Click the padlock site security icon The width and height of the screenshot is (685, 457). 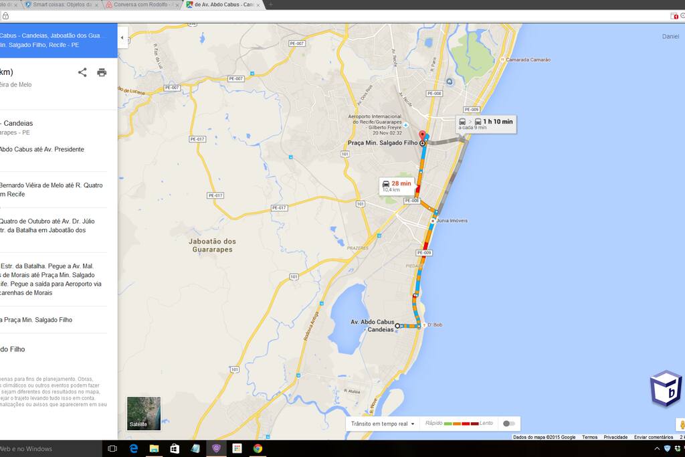coord(5,16)
